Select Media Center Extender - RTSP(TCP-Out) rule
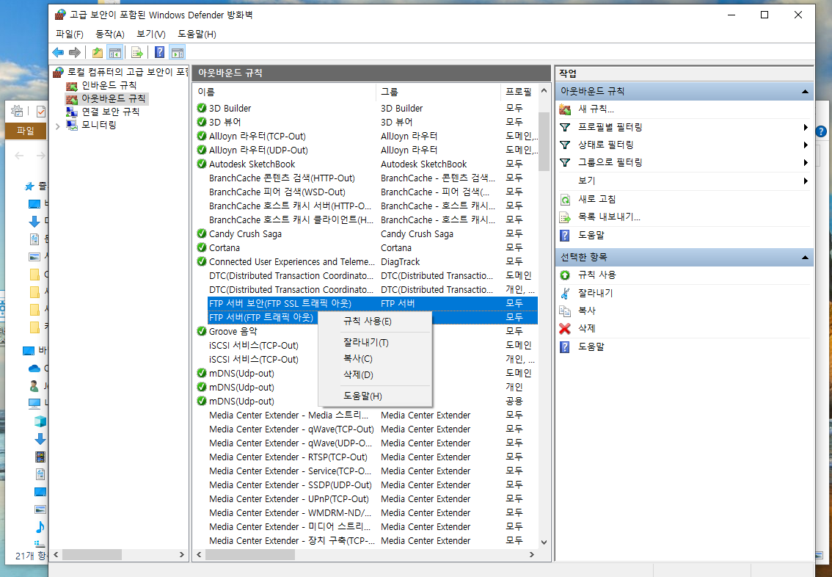The width and height of the screenshot is (832, 577). pos(288,457)
